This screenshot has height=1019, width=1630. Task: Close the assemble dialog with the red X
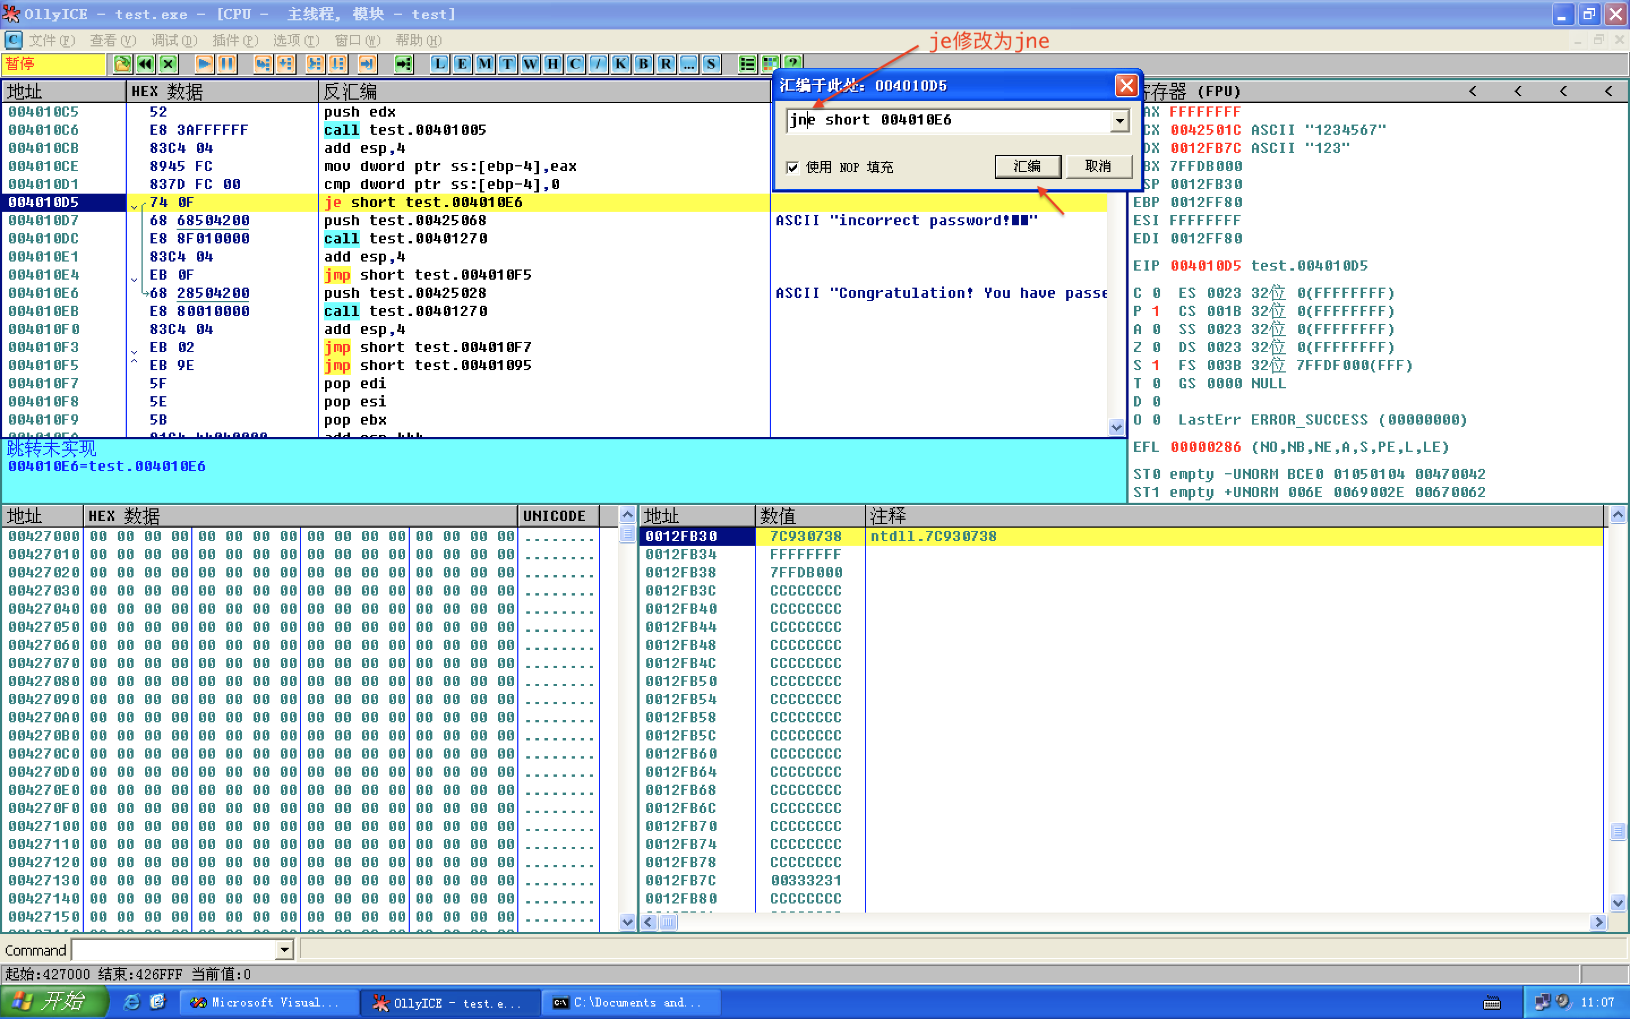pos(1126,85)
